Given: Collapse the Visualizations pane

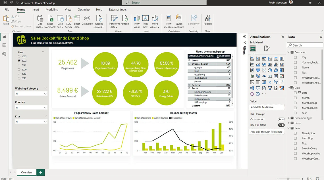Looking at the screenshot, I should coord(283,37).
